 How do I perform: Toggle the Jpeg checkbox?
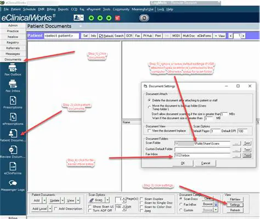pos(142,211)
